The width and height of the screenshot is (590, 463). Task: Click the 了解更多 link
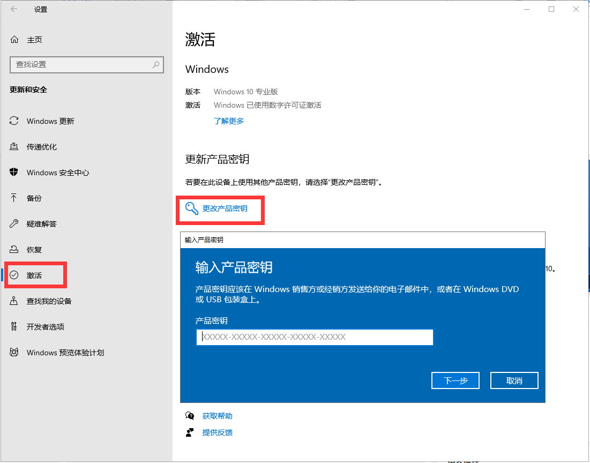pyautogui.click(x=229, y=121)
